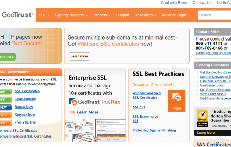Open the North America region selector

[224, 3]
